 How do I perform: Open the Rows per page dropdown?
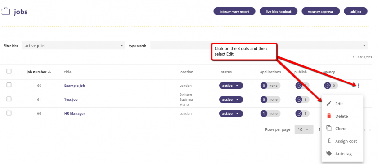point(304,129)
